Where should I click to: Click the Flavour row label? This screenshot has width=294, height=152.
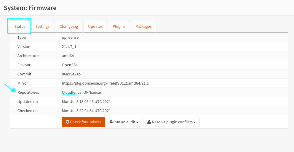[x=24, y=65]
